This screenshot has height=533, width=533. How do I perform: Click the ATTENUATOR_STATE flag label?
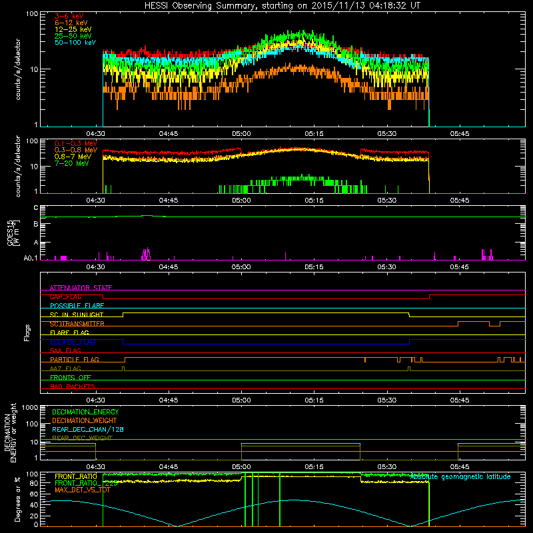click(81, 288)
